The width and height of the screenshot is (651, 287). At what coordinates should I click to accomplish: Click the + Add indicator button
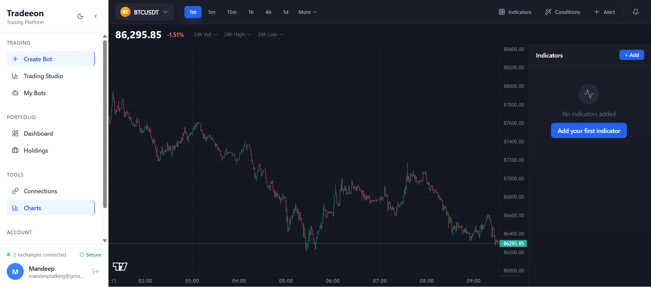(632, 55)
